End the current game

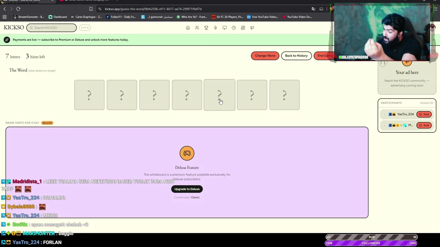click(324, 56)
